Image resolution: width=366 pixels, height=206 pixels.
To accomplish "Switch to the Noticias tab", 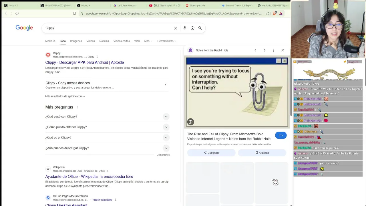I will [x=104, y=41].
